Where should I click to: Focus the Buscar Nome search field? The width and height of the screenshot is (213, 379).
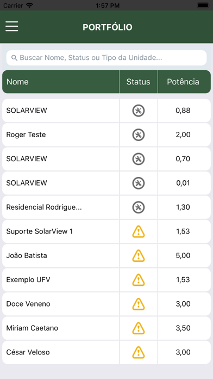[106, 58]
